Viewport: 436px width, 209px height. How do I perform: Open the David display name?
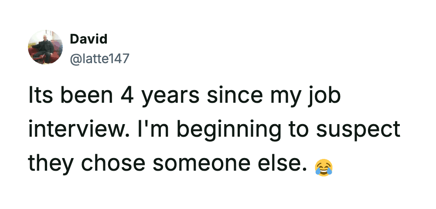coord(89,39)
